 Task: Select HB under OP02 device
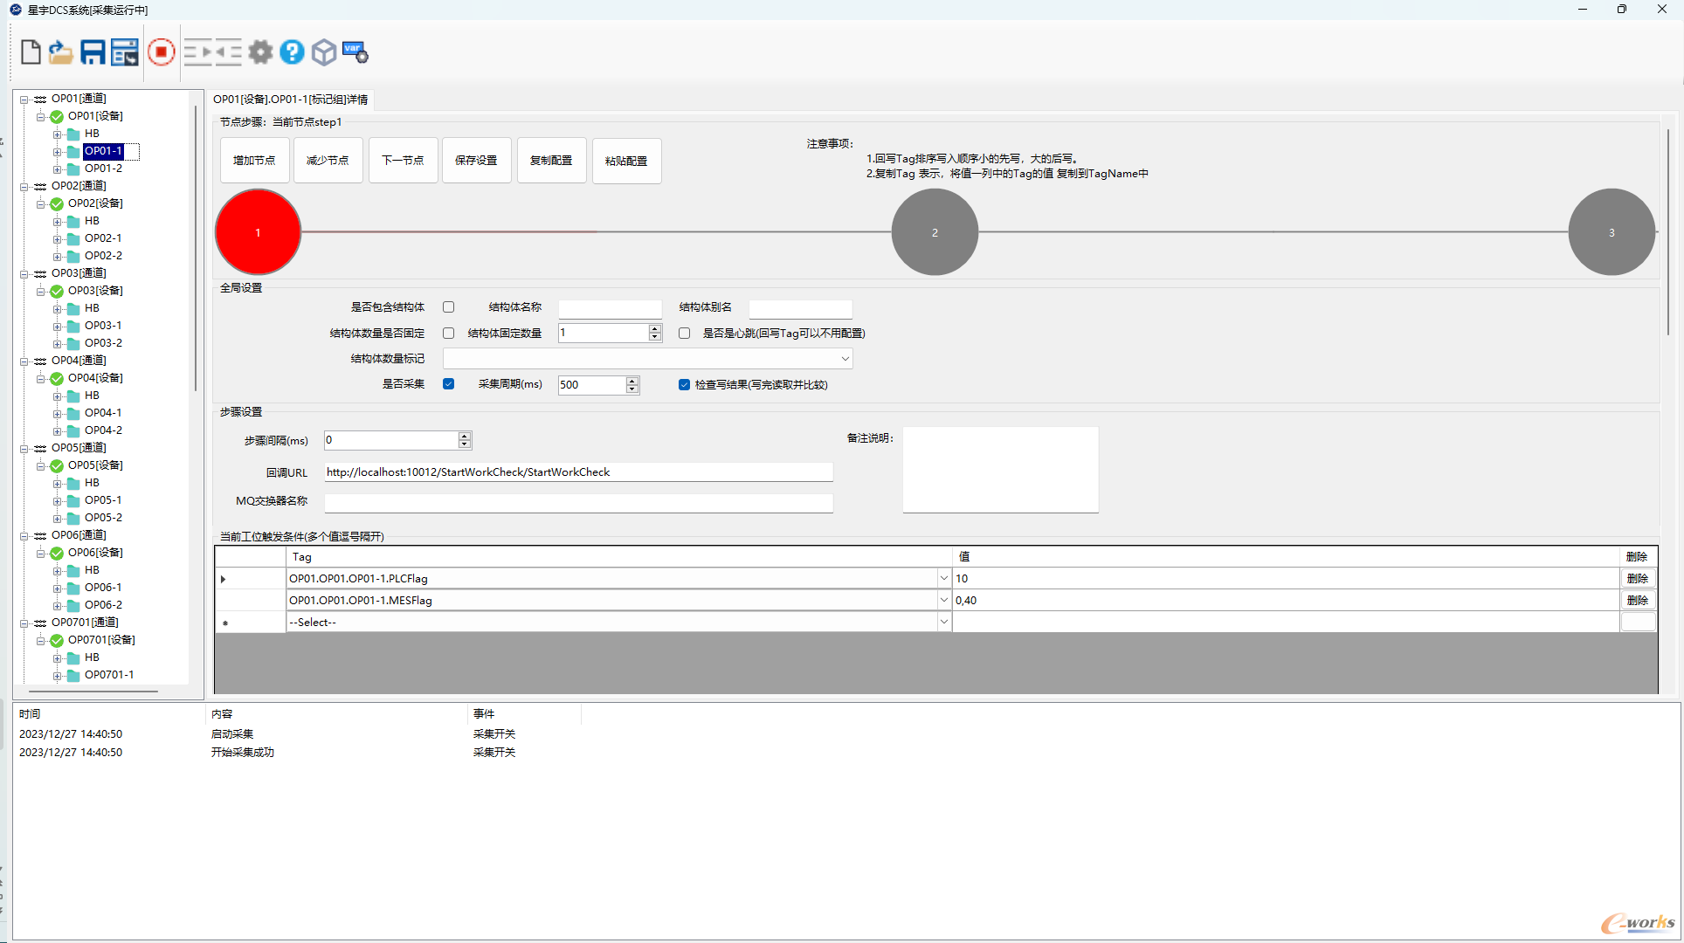click(x=92, y=221)
